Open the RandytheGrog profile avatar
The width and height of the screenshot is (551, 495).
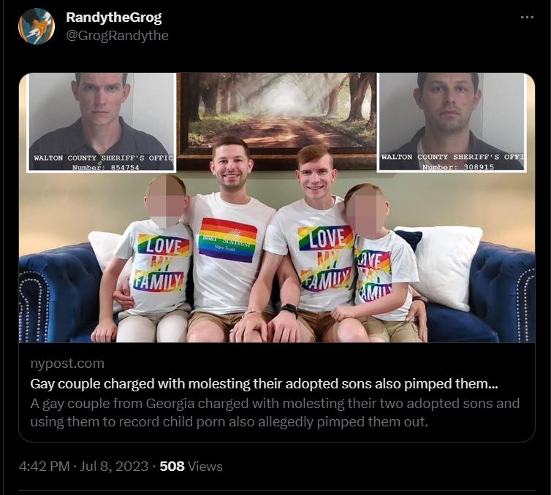click(x=37, y=26)
